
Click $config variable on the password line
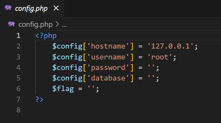pyautogui.click(x=67, y=68)
